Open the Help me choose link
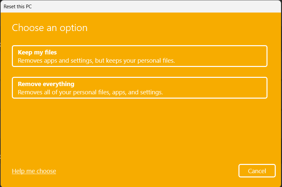Viewport: 282px width, 187px height. [34, 171]
